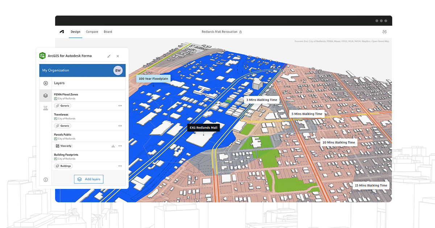
Task: Uncheck City of Redlands under Travelareas
Action: click(x=56, y=118)
